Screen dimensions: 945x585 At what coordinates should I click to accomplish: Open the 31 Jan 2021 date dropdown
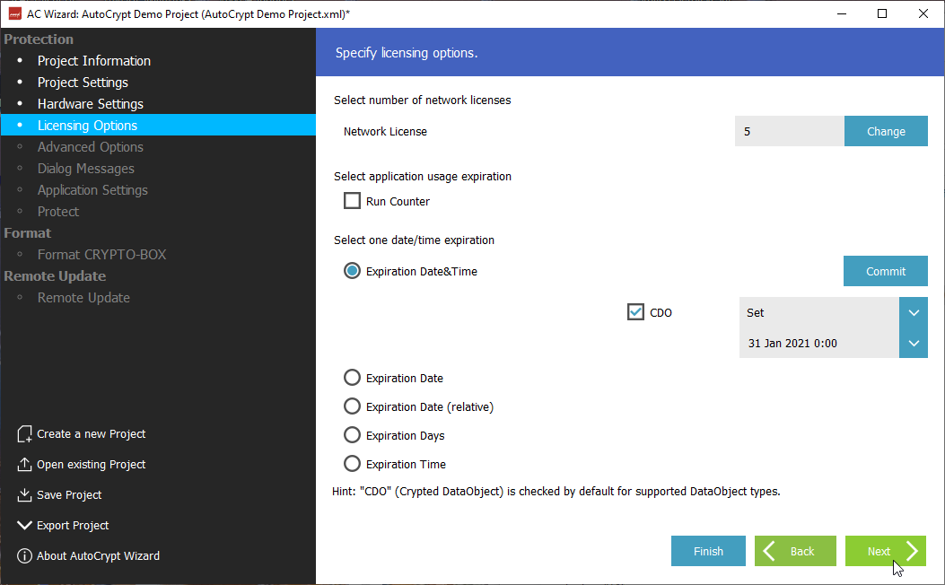tap(913, 343)
